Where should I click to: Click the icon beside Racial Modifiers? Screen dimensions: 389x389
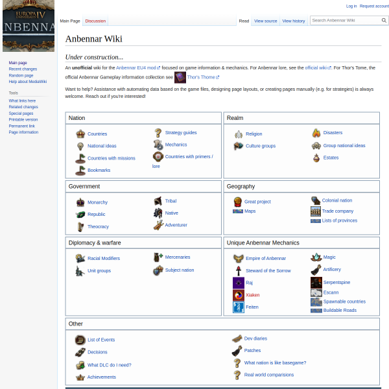point(80,259)
